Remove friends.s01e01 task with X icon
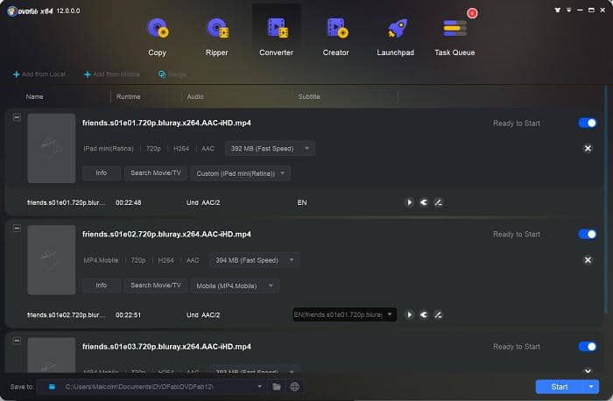Viewport: 613px width, 401px height. [588, 148]
